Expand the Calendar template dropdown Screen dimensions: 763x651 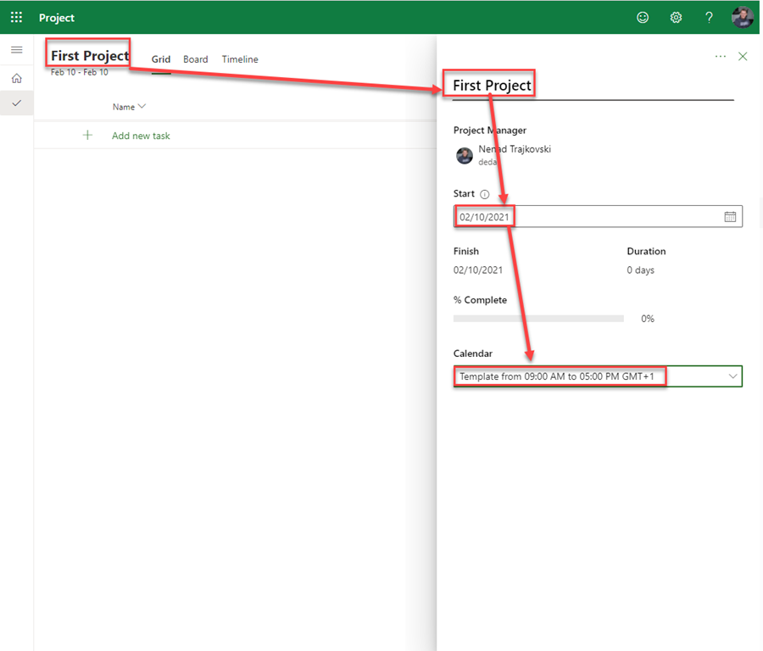(x=732, y=376)
